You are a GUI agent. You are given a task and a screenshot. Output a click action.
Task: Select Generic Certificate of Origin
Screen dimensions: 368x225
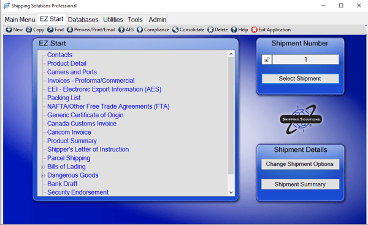pos(85,115)
